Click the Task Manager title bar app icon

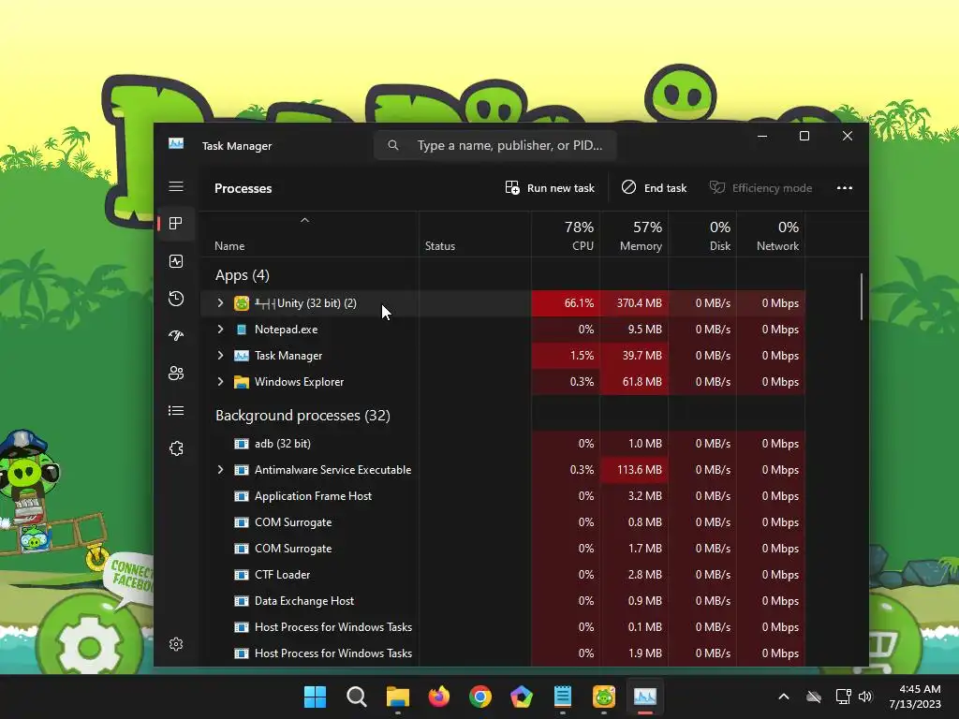[176, 143]
